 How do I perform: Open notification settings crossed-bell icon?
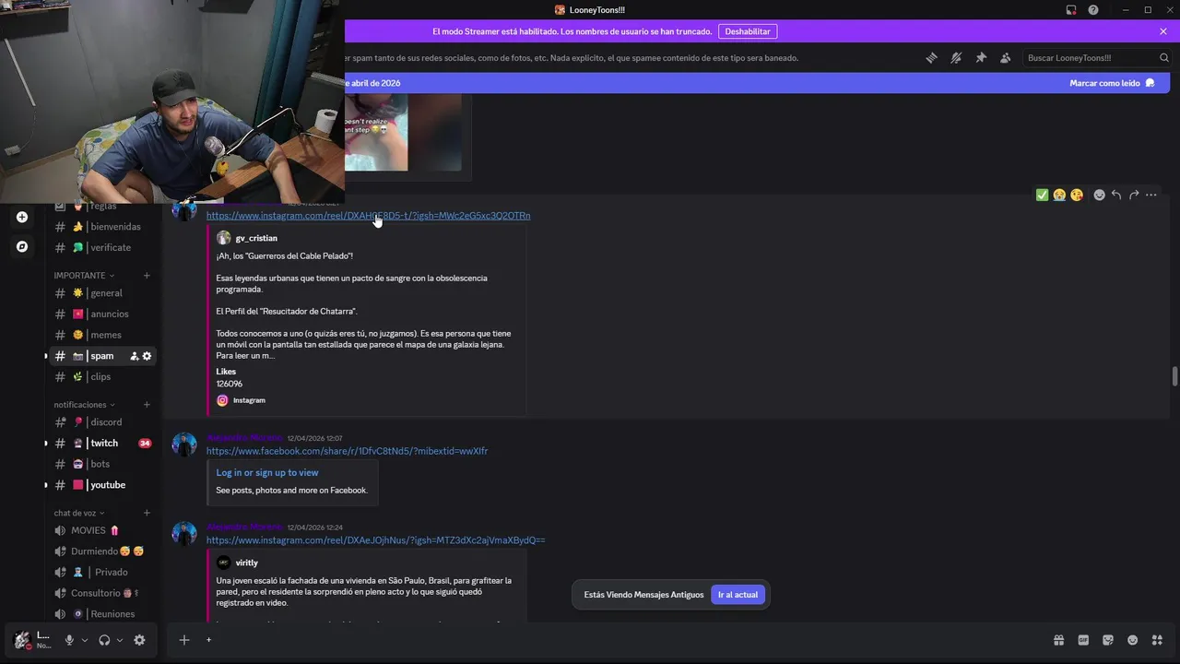[x=956, y=57]
